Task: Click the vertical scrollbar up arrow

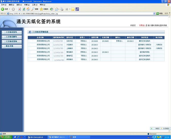Action: click(x=169, y=17)
